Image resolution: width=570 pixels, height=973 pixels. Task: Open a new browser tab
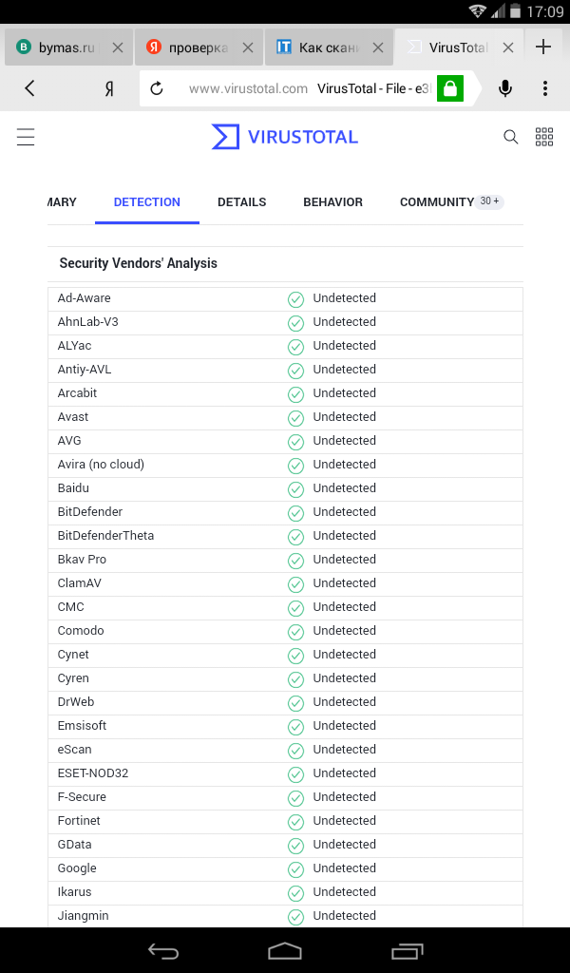pyautogui.click(x=543, y=47)
